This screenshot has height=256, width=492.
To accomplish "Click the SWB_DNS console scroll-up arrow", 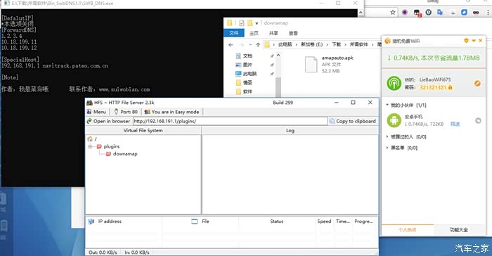I will pyautogui.click(x=361, y=13).
